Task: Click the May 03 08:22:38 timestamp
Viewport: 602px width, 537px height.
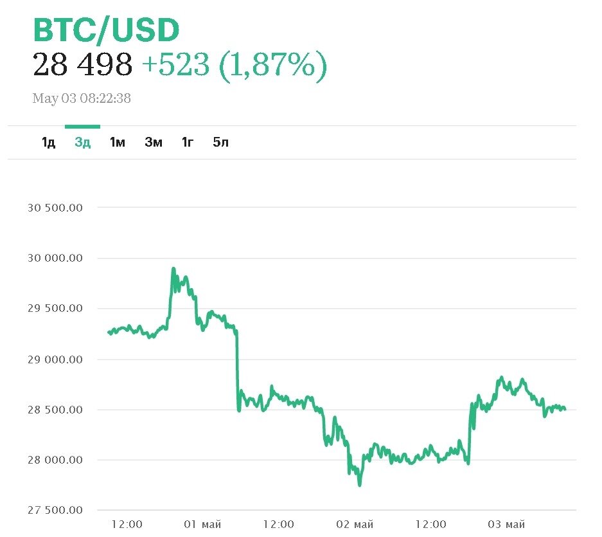Action: [x=82, y=99]
